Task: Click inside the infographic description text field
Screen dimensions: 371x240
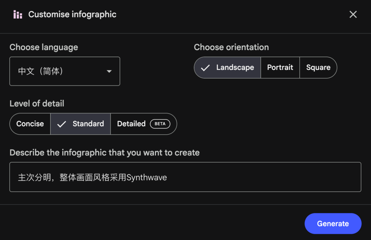Action: coord(185,177)
